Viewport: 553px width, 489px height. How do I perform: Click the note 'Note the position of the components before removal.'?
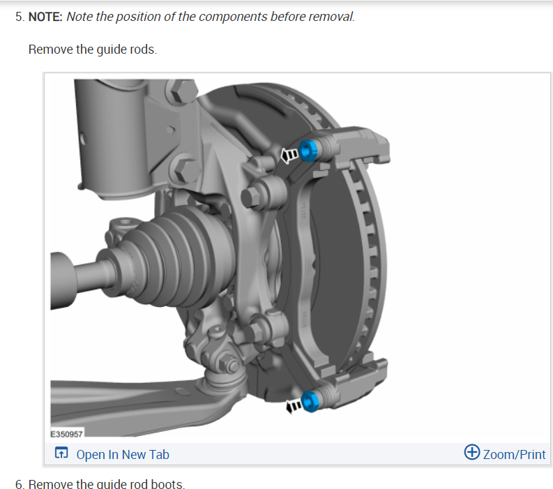click(x=211, y=17)
